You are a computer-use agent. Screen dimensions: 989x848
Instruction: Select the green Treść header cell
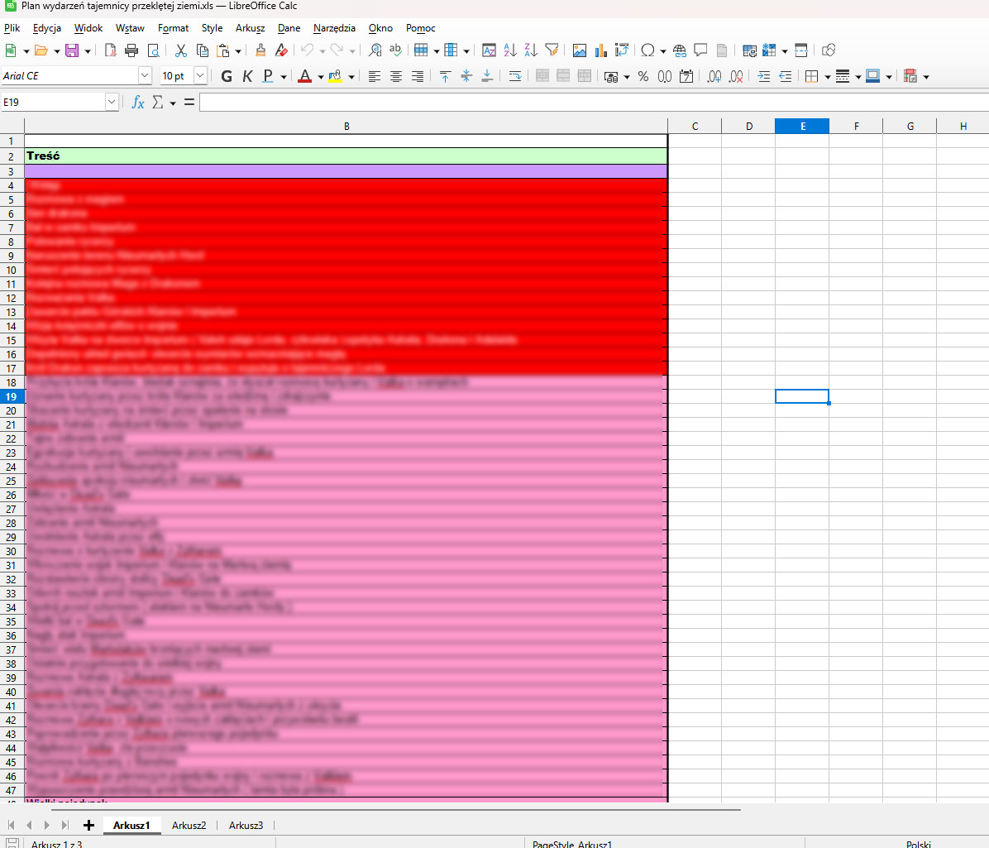[346, 156]
